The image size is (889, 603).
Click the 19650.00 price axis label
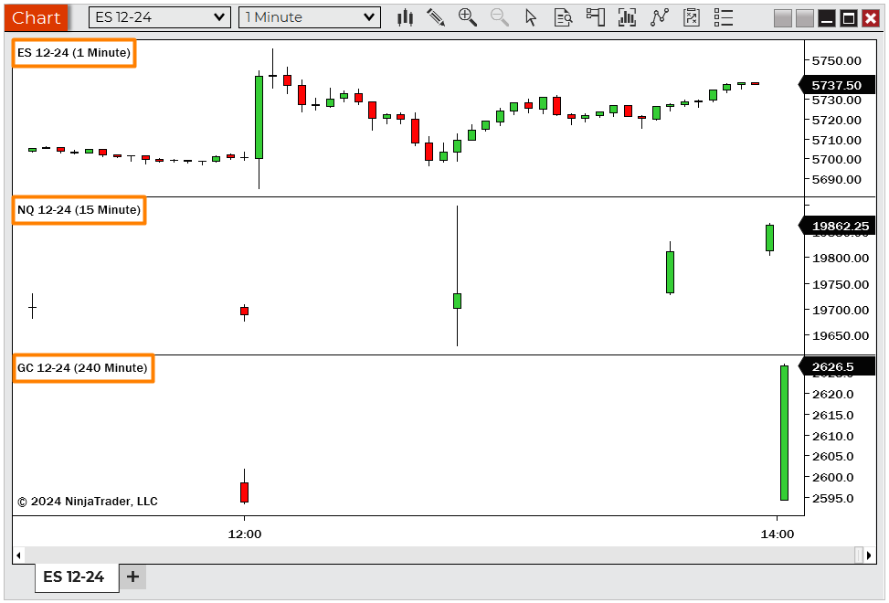click(x=841, y=335)
